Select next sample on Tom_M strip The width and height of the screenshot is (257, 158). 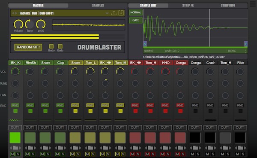click(125, 148)
